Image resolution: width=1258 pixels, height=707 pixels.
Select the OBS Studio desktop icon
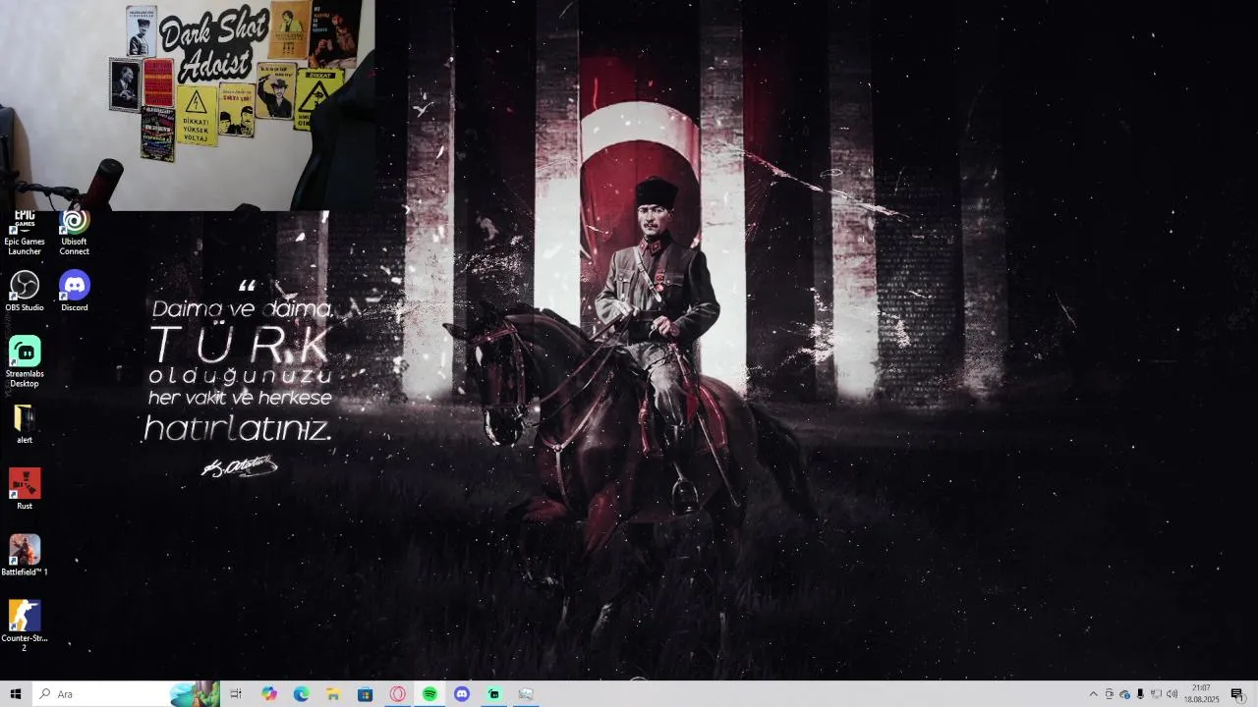click(25, 292)
